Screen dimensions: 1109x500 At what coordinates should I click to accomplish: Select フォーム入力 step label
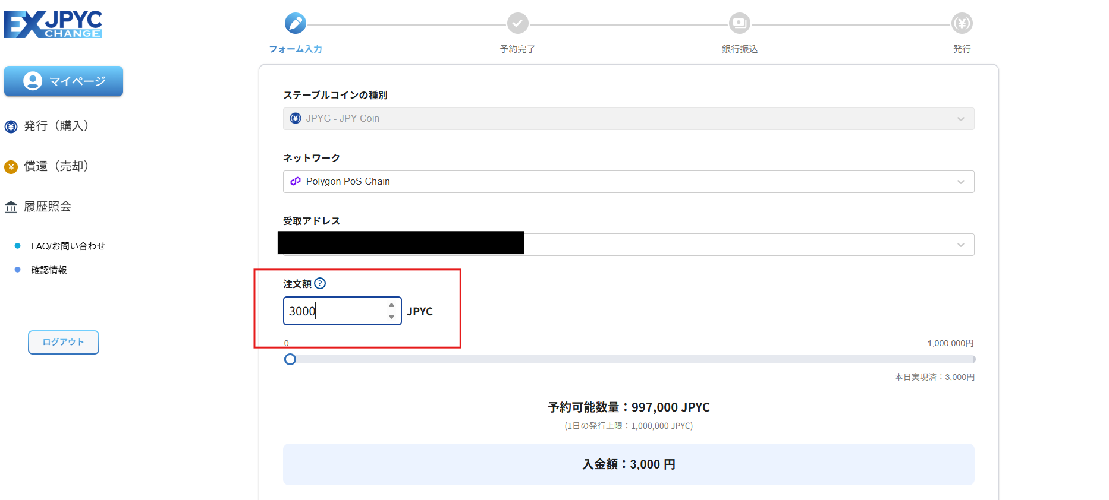pos(296,49)
